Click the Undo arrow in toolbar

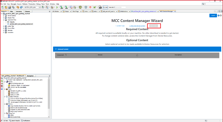[18, 7]
